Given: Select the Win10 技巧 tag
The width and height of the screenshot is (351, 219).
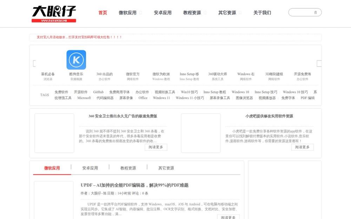Looking at the screenshot, I should pyautogui.click(x=190, y=92).
